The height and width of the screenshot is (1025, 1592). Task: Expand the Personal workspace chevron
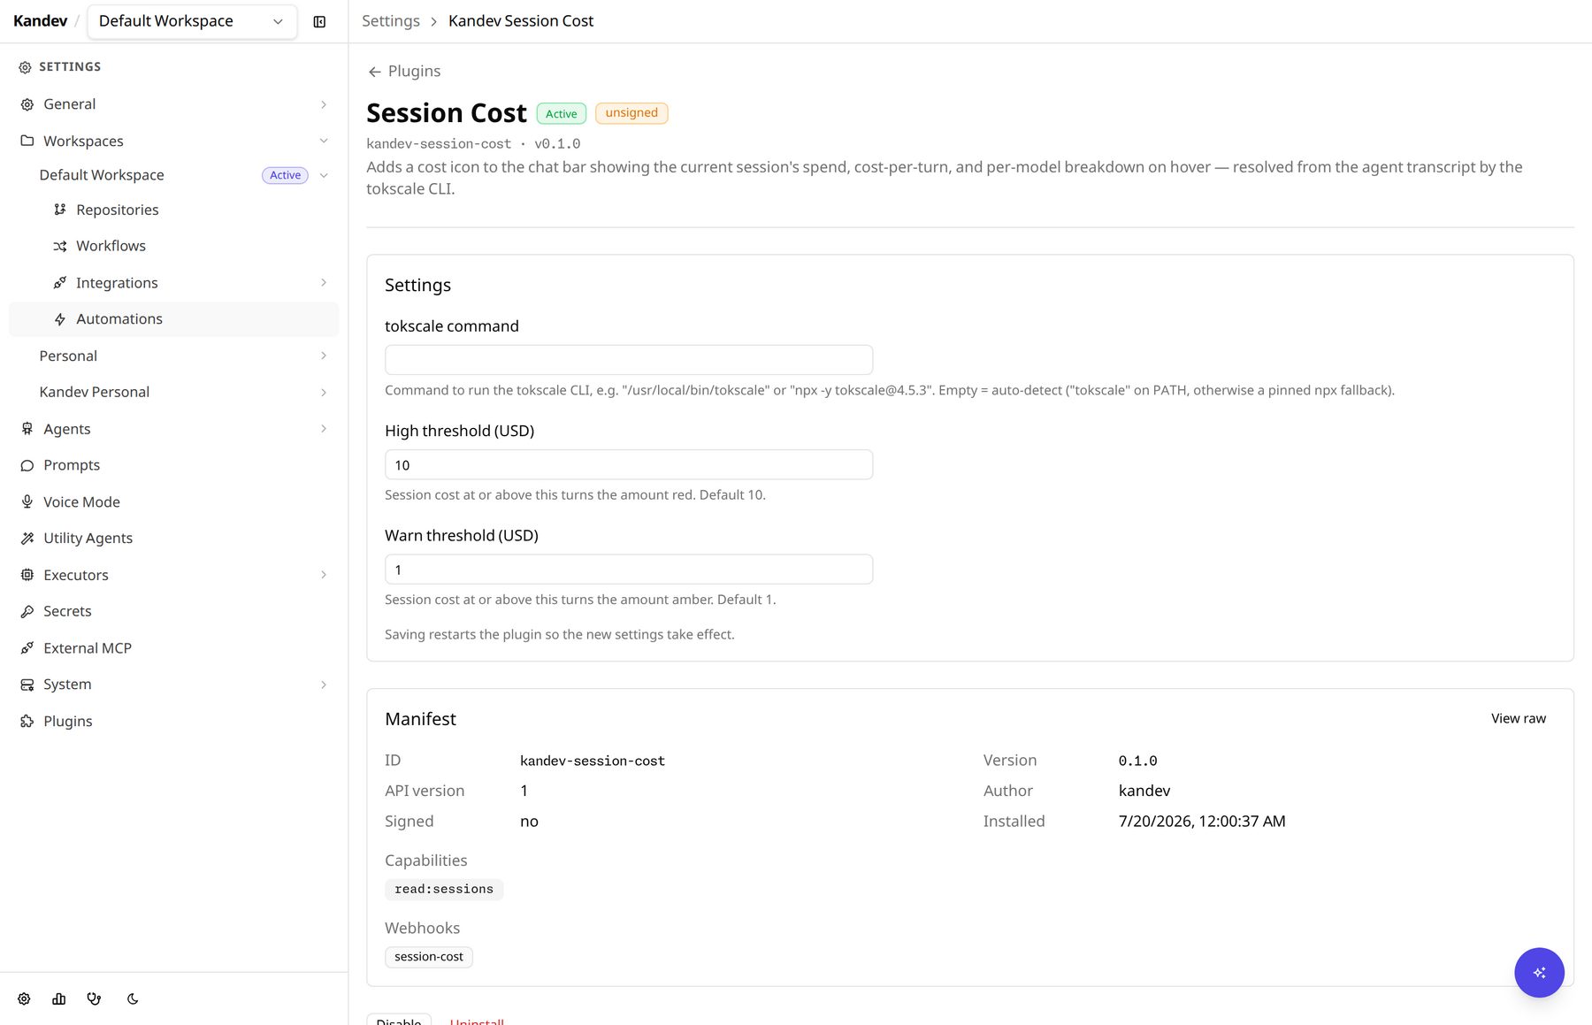pyautogui.click(x=324, y=356)
